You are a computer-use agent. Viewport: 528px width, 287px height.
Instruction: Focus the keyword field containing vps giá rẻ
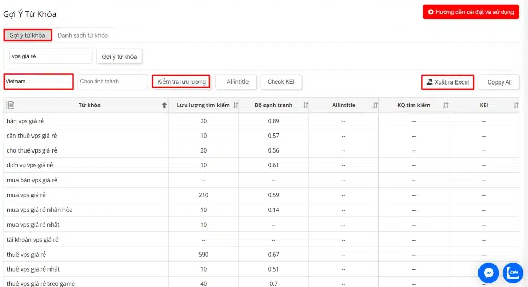pos(51,56)
